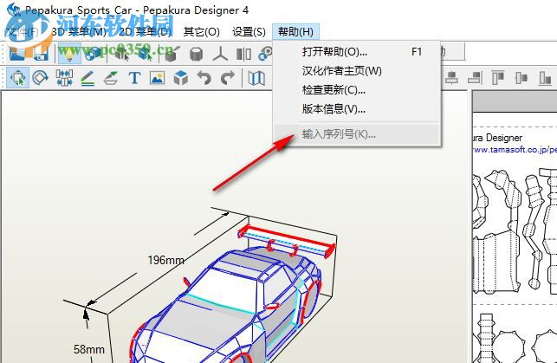The width and height of the screenshot is (557, 363).
Task: Click the blue-top 3D cube icon
Action: tap(181, 78)
